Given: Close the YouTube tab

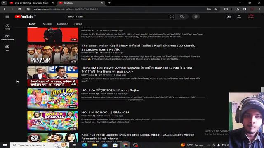Looking at the screenshot, I should [x=102, y=3].
